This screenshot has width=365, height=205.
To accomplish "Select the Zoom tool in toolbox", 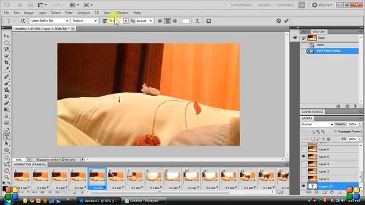I will [6, 177].
